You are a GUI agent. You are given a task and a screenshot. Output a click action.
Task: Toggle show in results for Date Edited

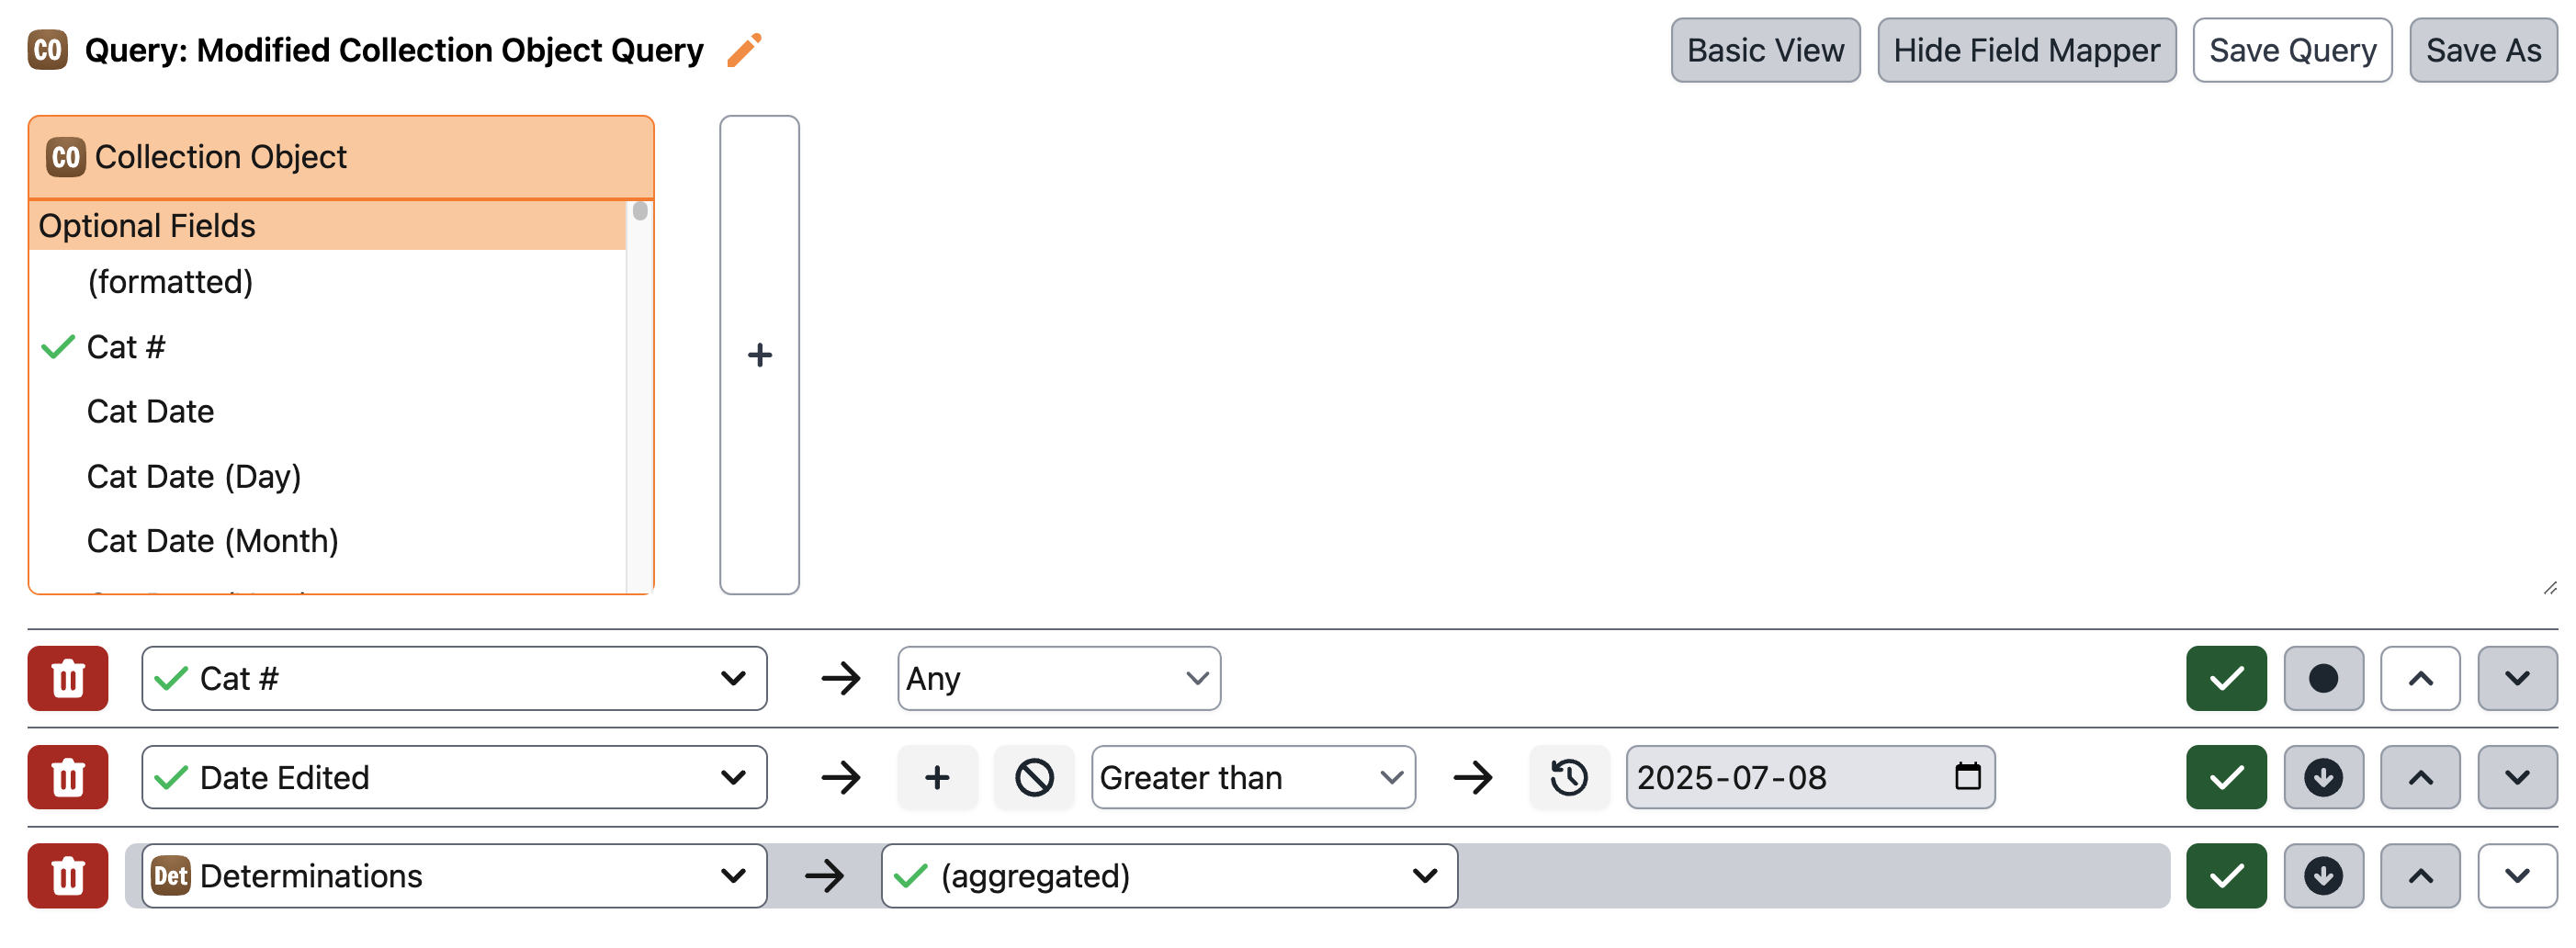click(x=2226, y=777)
